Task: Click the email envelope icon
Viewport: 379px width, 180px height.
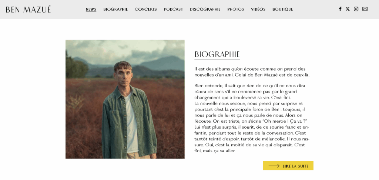Action: pyautogui.click(x=365, y=9)
